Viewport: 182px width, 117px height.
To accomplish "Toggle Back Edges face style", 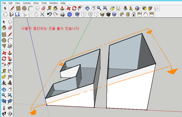I will tap(83, 14).
